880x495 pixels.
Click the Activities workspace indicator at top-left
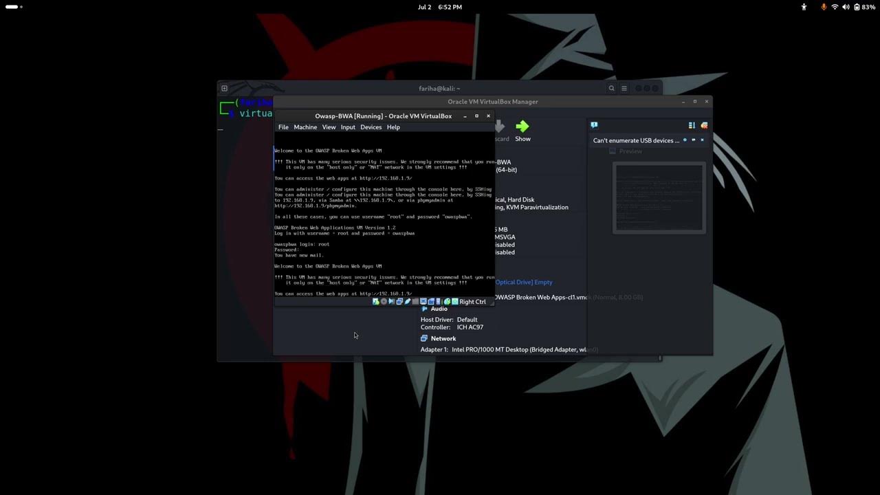click(x=14, y=7)
